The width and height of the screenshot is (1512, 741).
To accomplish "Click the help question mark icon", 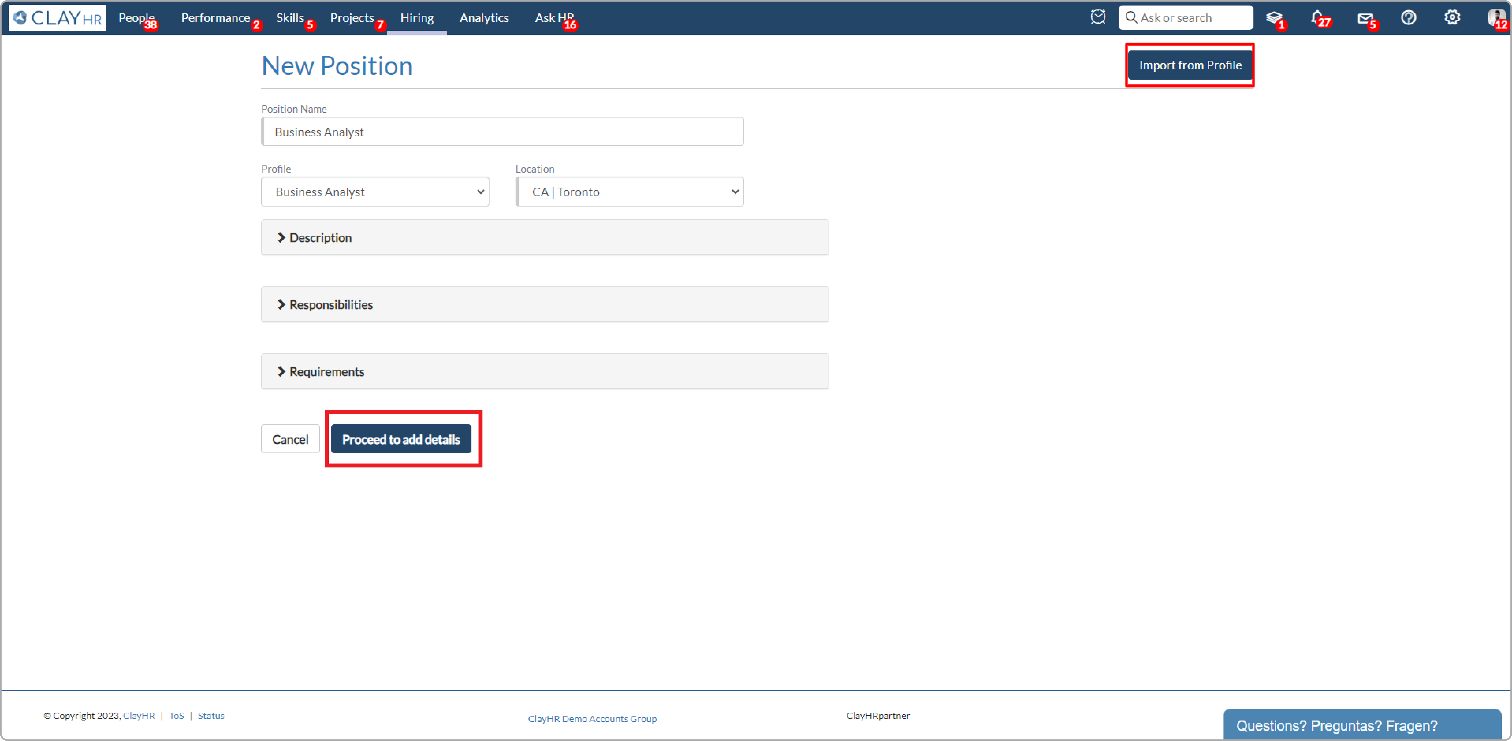I will click(x=1409, y=17).
